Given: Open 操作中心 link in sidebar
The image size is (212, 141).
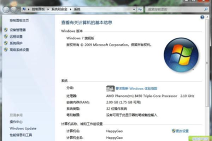Looking at the screenshot, I should point(16,122).
